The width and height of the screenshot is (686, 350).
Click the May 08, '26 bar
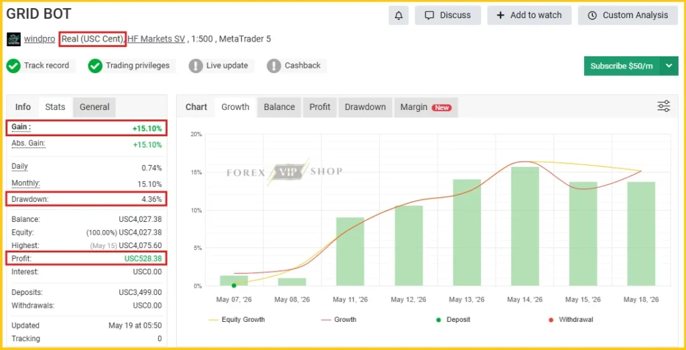click(x=292, y=282)
